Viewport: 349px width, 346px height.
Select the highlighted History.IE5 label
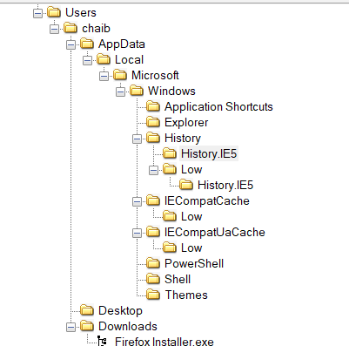(209, 154)
